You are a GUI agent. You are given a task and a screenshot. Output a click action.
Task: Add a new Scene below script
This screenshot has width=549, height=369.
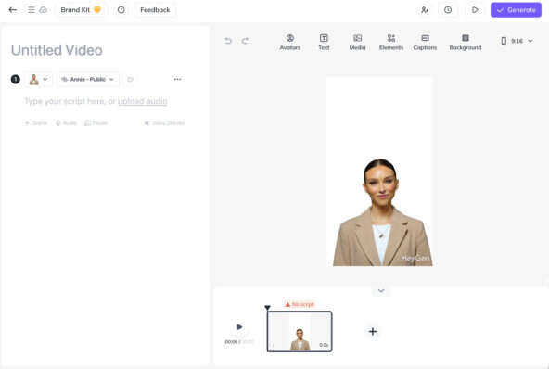point(36,123)
